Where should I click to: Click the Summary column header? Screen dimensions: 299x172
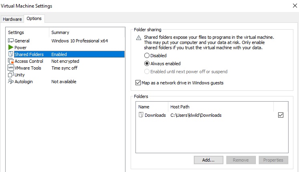point(60,32)
